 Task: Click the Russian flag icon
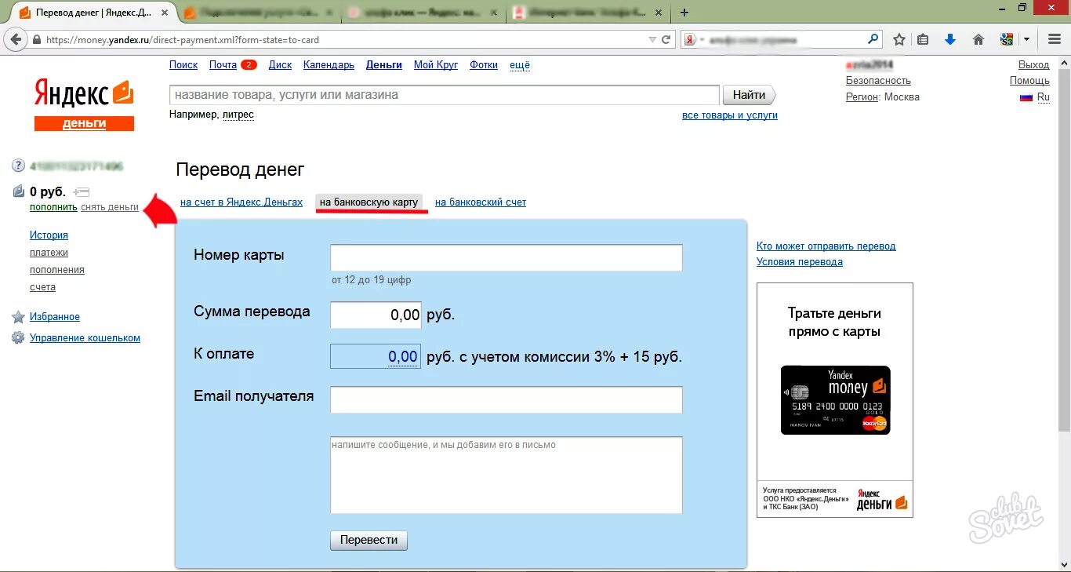tap(1026, 97)
